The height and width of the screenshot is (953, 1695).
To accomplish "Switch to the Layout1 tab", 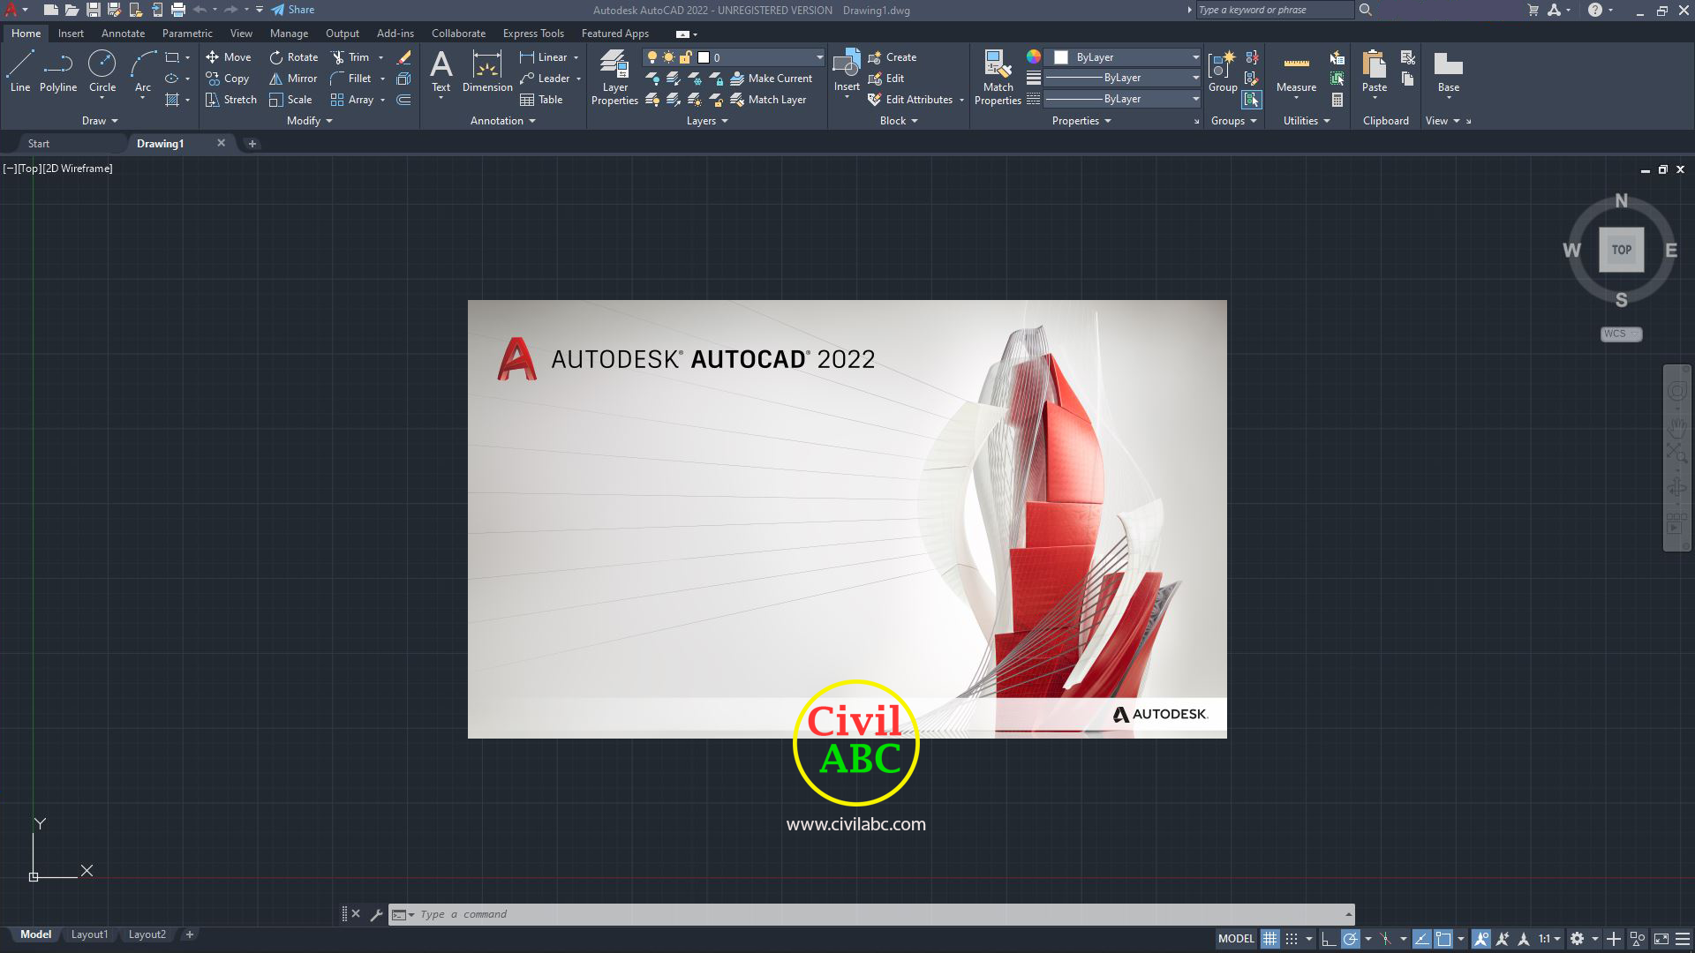I will coord(89,934).
